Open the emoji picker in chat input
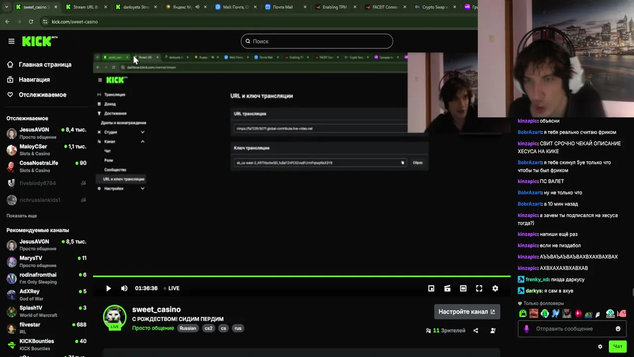This screenshot has width=634, height=357. tap(618, 328)
